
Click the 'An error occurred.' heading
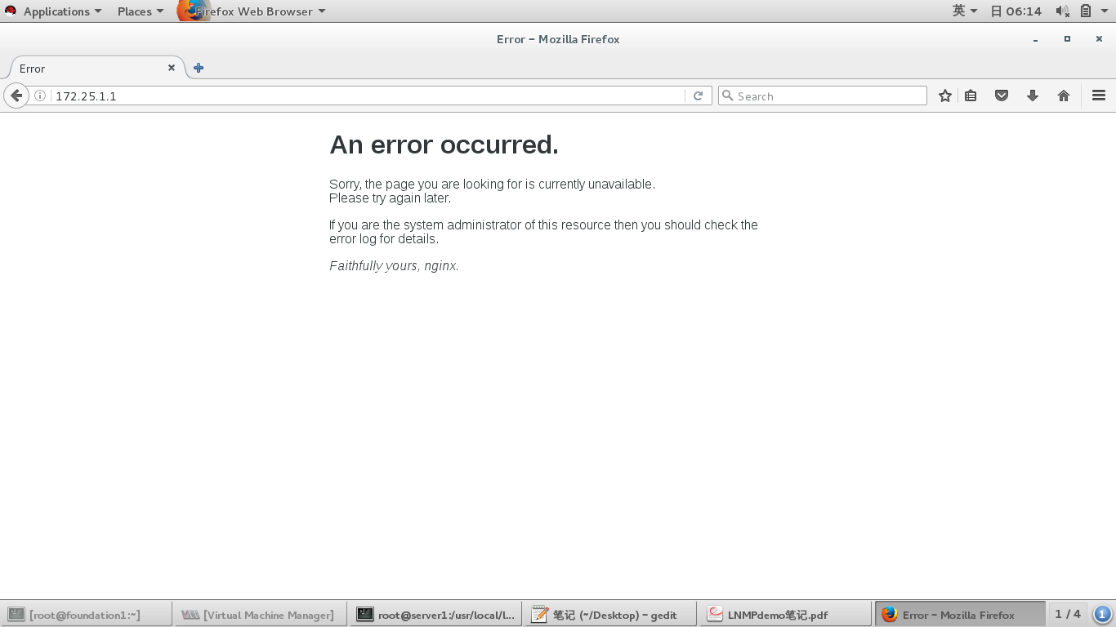444,145
